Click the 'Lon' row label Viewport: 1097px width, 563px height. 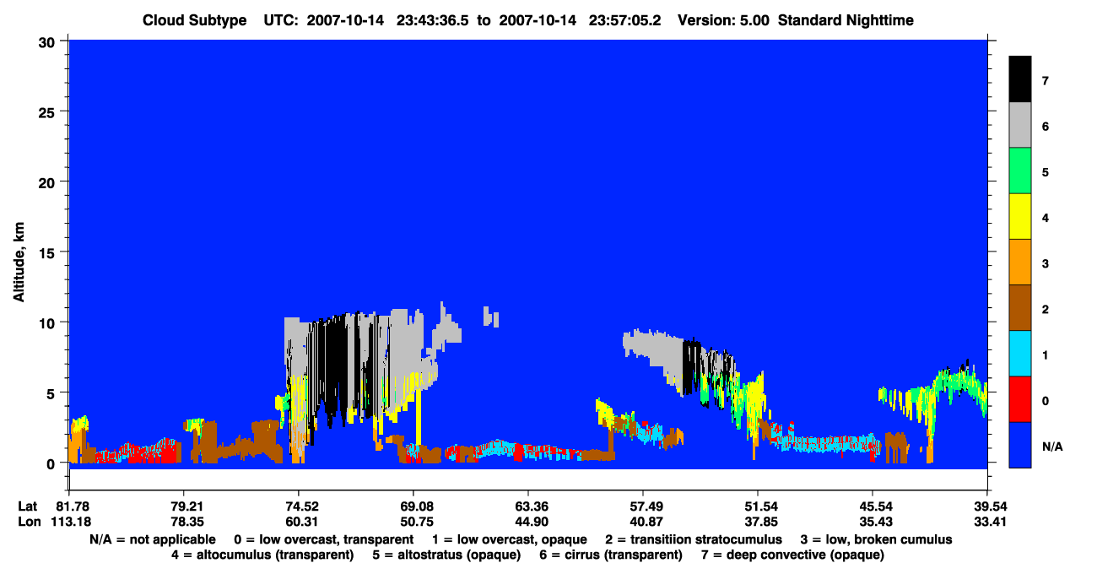click(28, 522)
